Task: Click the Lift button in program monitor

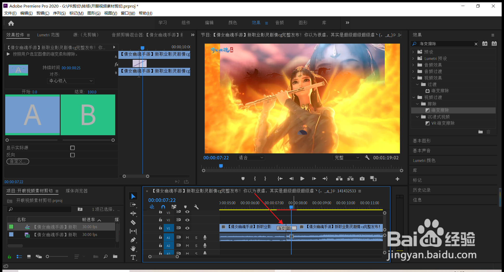Action: pos(339,179)
